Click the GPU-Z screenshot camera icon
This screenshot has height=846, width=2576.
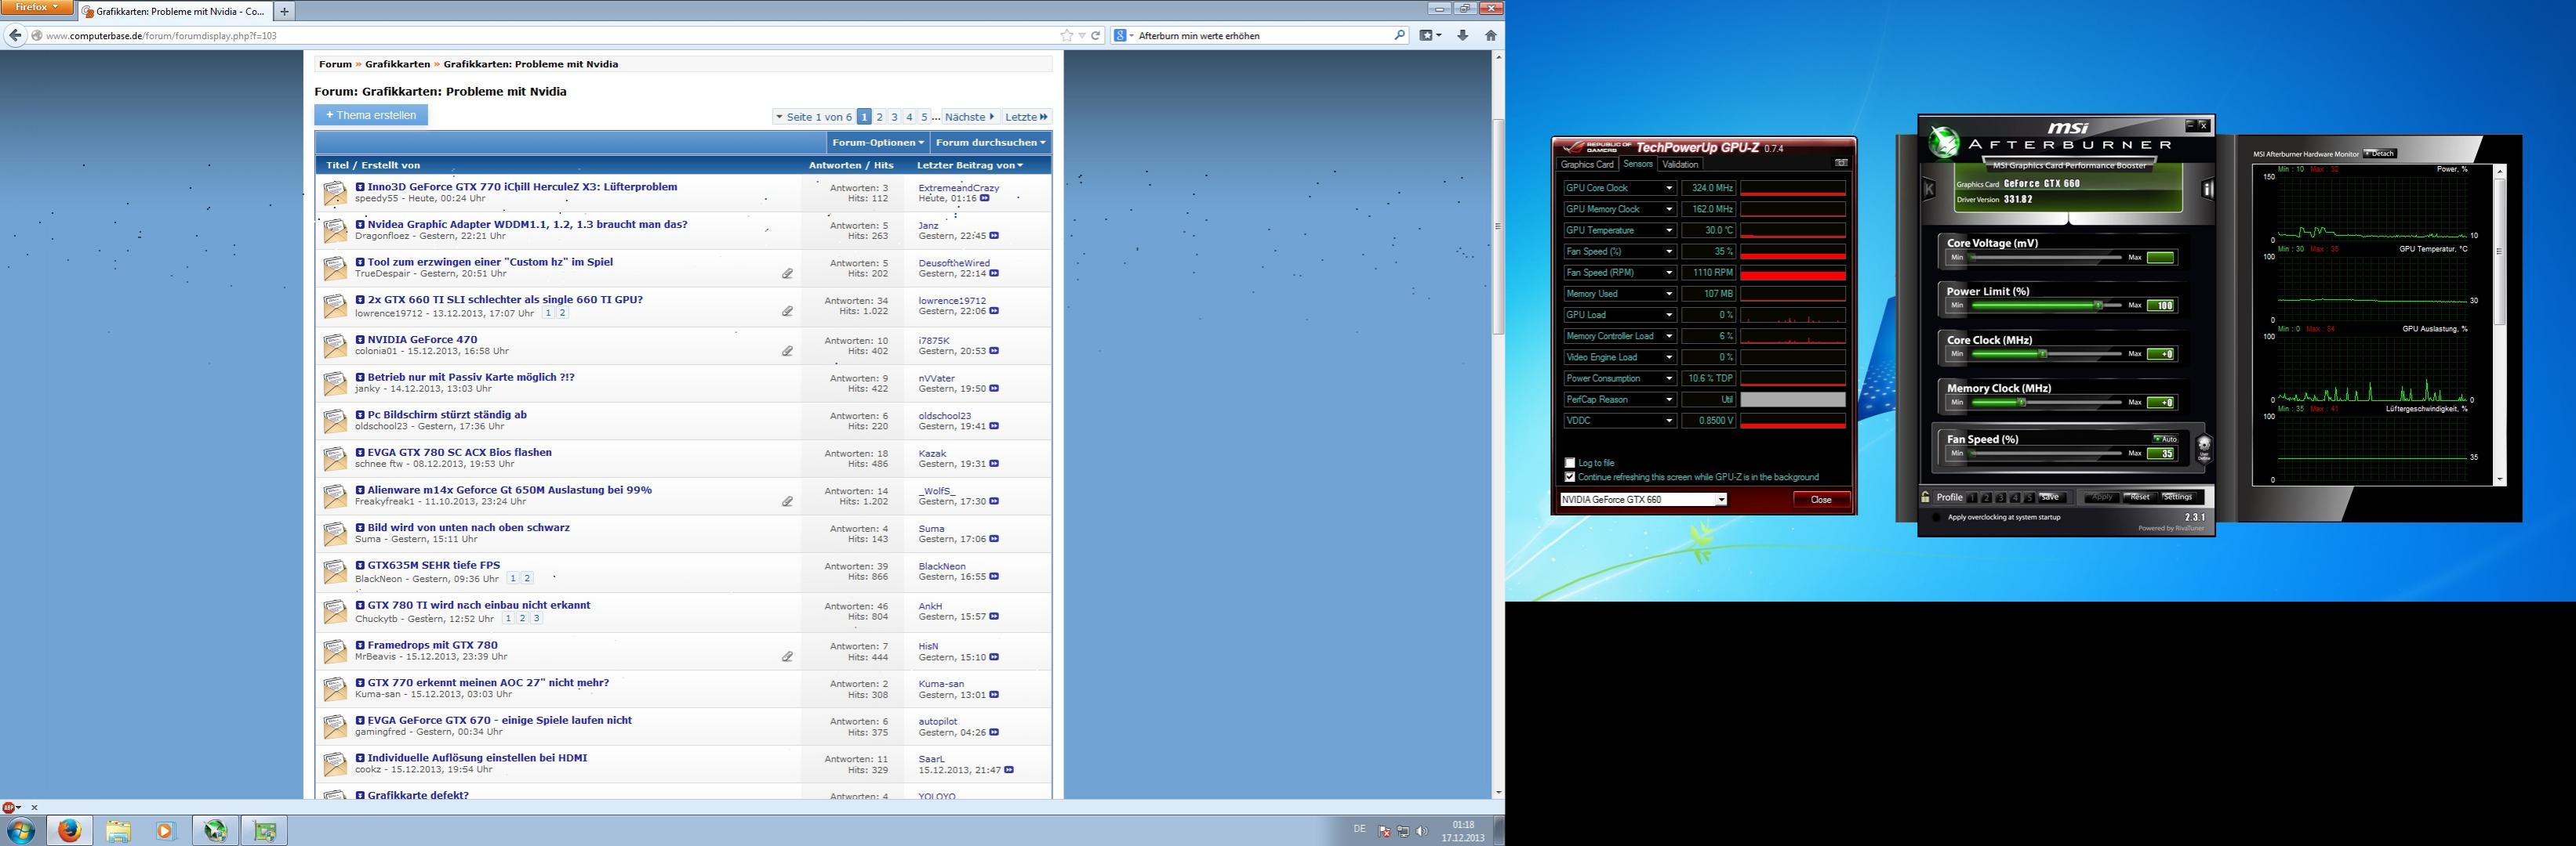pos(1841,163)
